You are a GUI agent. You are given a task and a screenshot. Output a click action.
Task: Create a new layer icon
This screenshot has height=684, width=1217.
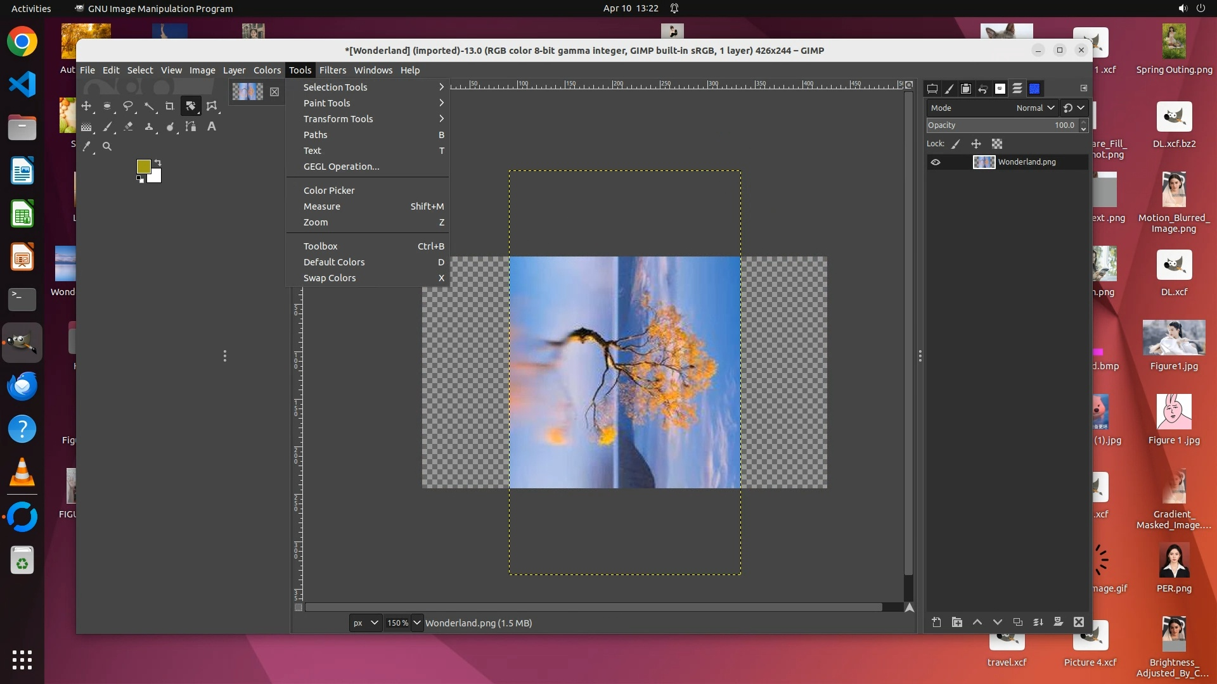tap(936, 622)
